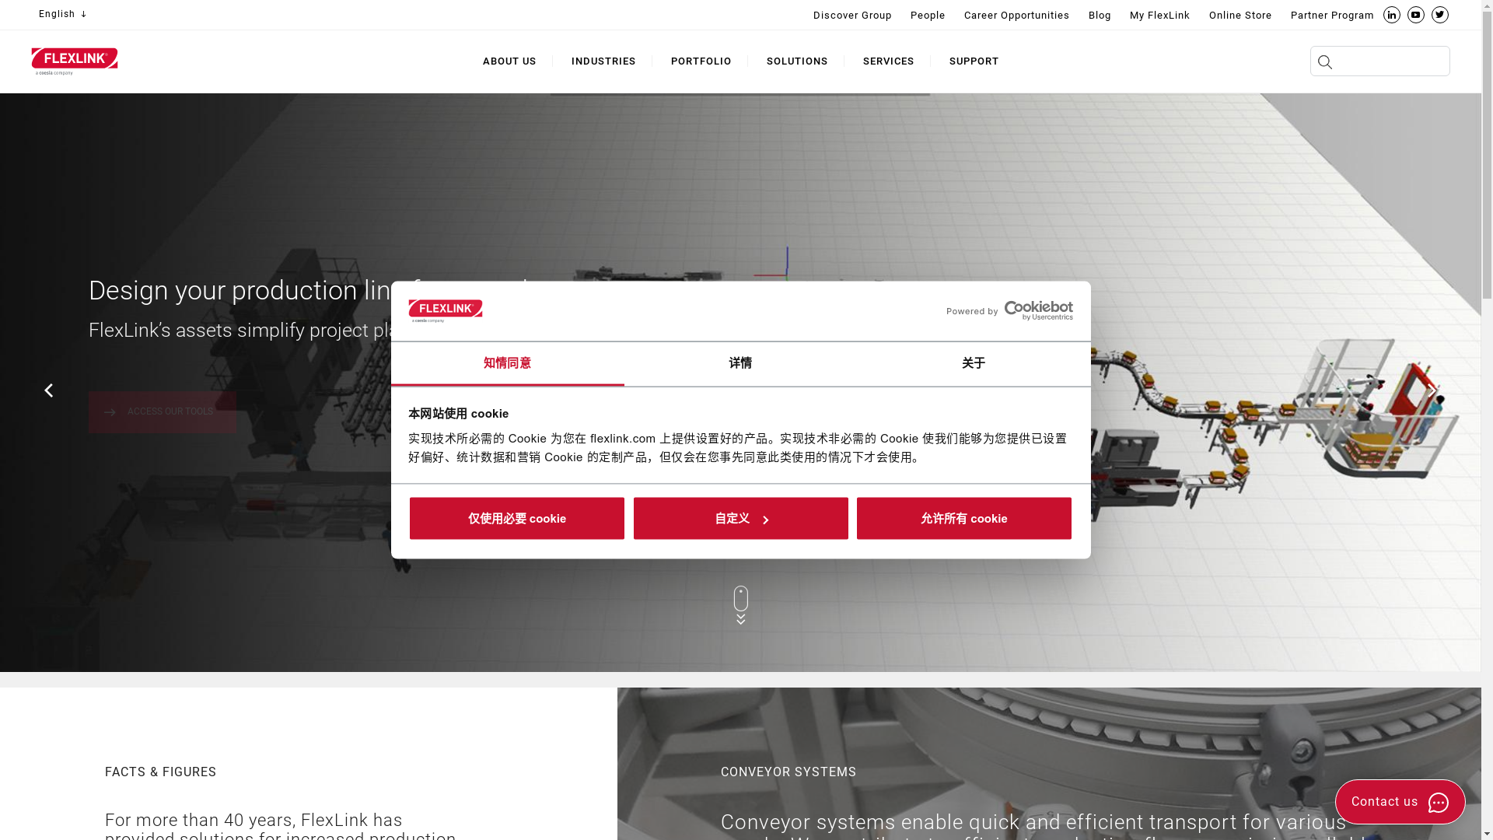1493x840 pixels.
Task: Go to previous slide arrow
Action: coord(48,390)
